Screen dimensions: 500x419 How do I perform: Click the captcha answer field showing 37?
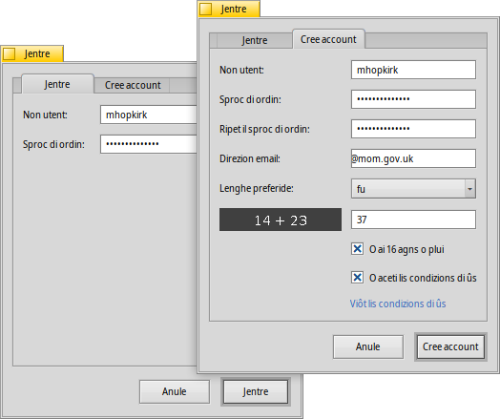(413, 220)
